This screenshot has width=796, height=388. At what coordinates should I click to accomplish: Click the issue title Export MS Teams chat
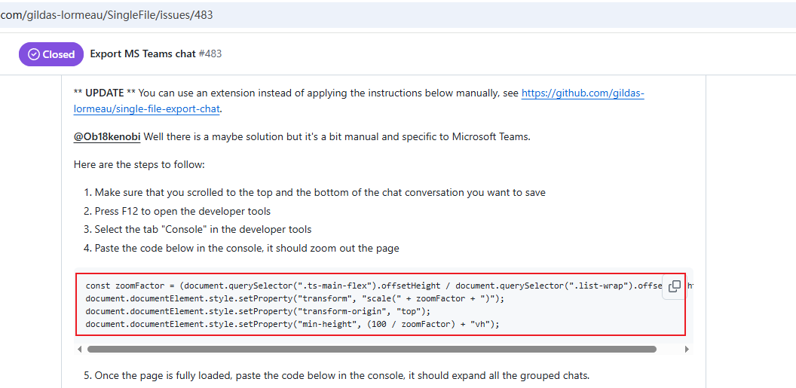pyautogui.click(x=142, y=54)
